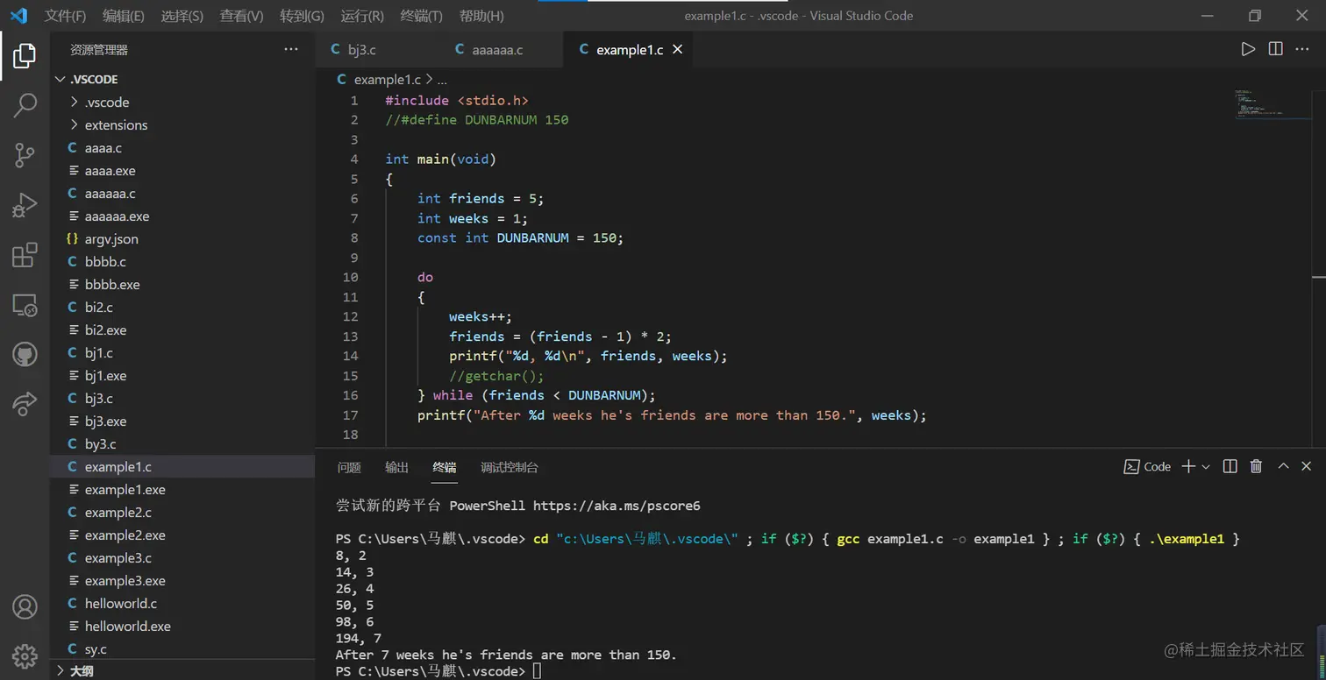Expand the extensions folder
This screenshot has height=680, width=1326.
(75, 124)
